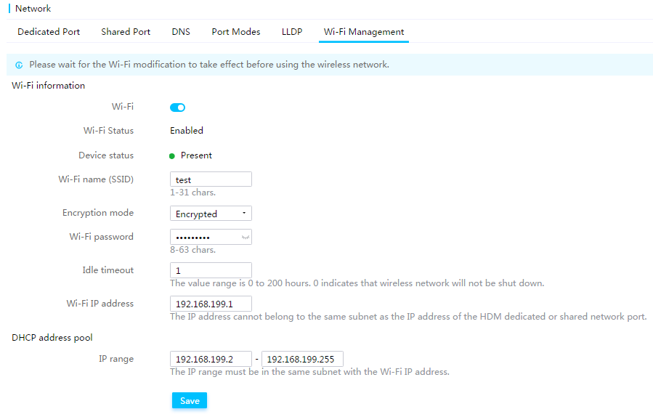Click the IP range end address field

pos(302,359)
